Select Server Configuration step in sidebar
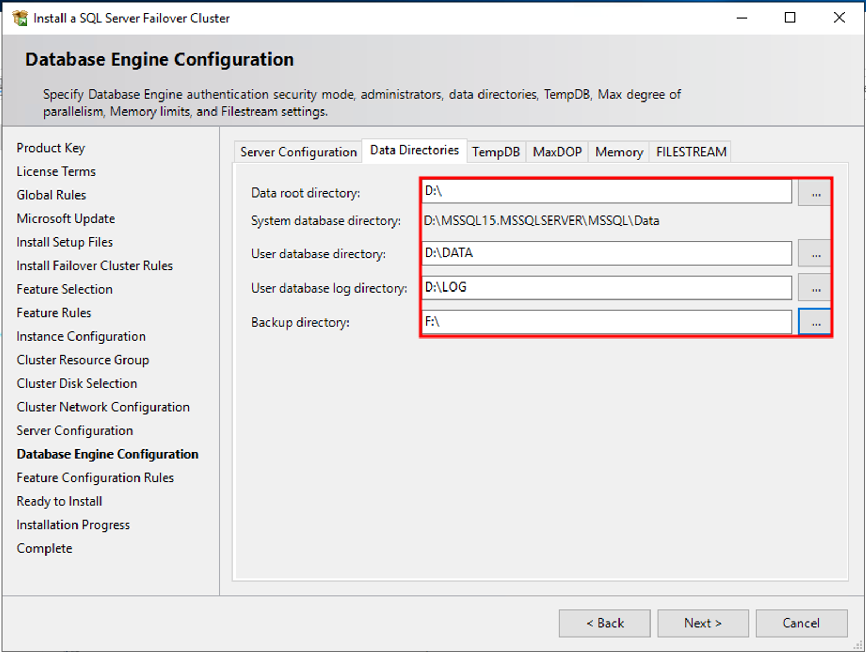The width and height of the screenshot is (866, 652). 75,430
